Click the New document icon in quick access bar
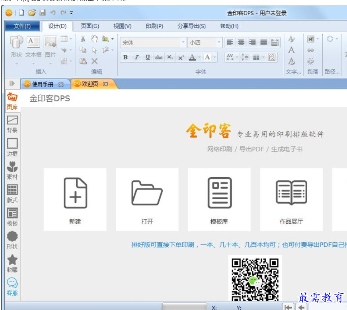The width and height of the screenshot is (347, 310). tap(21, 13)
